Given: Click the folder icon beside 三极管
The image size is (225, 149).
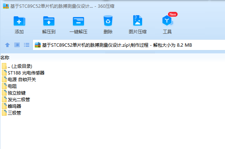Looking at the screenshot, I should pyautogui.click(x=4, y=113).
